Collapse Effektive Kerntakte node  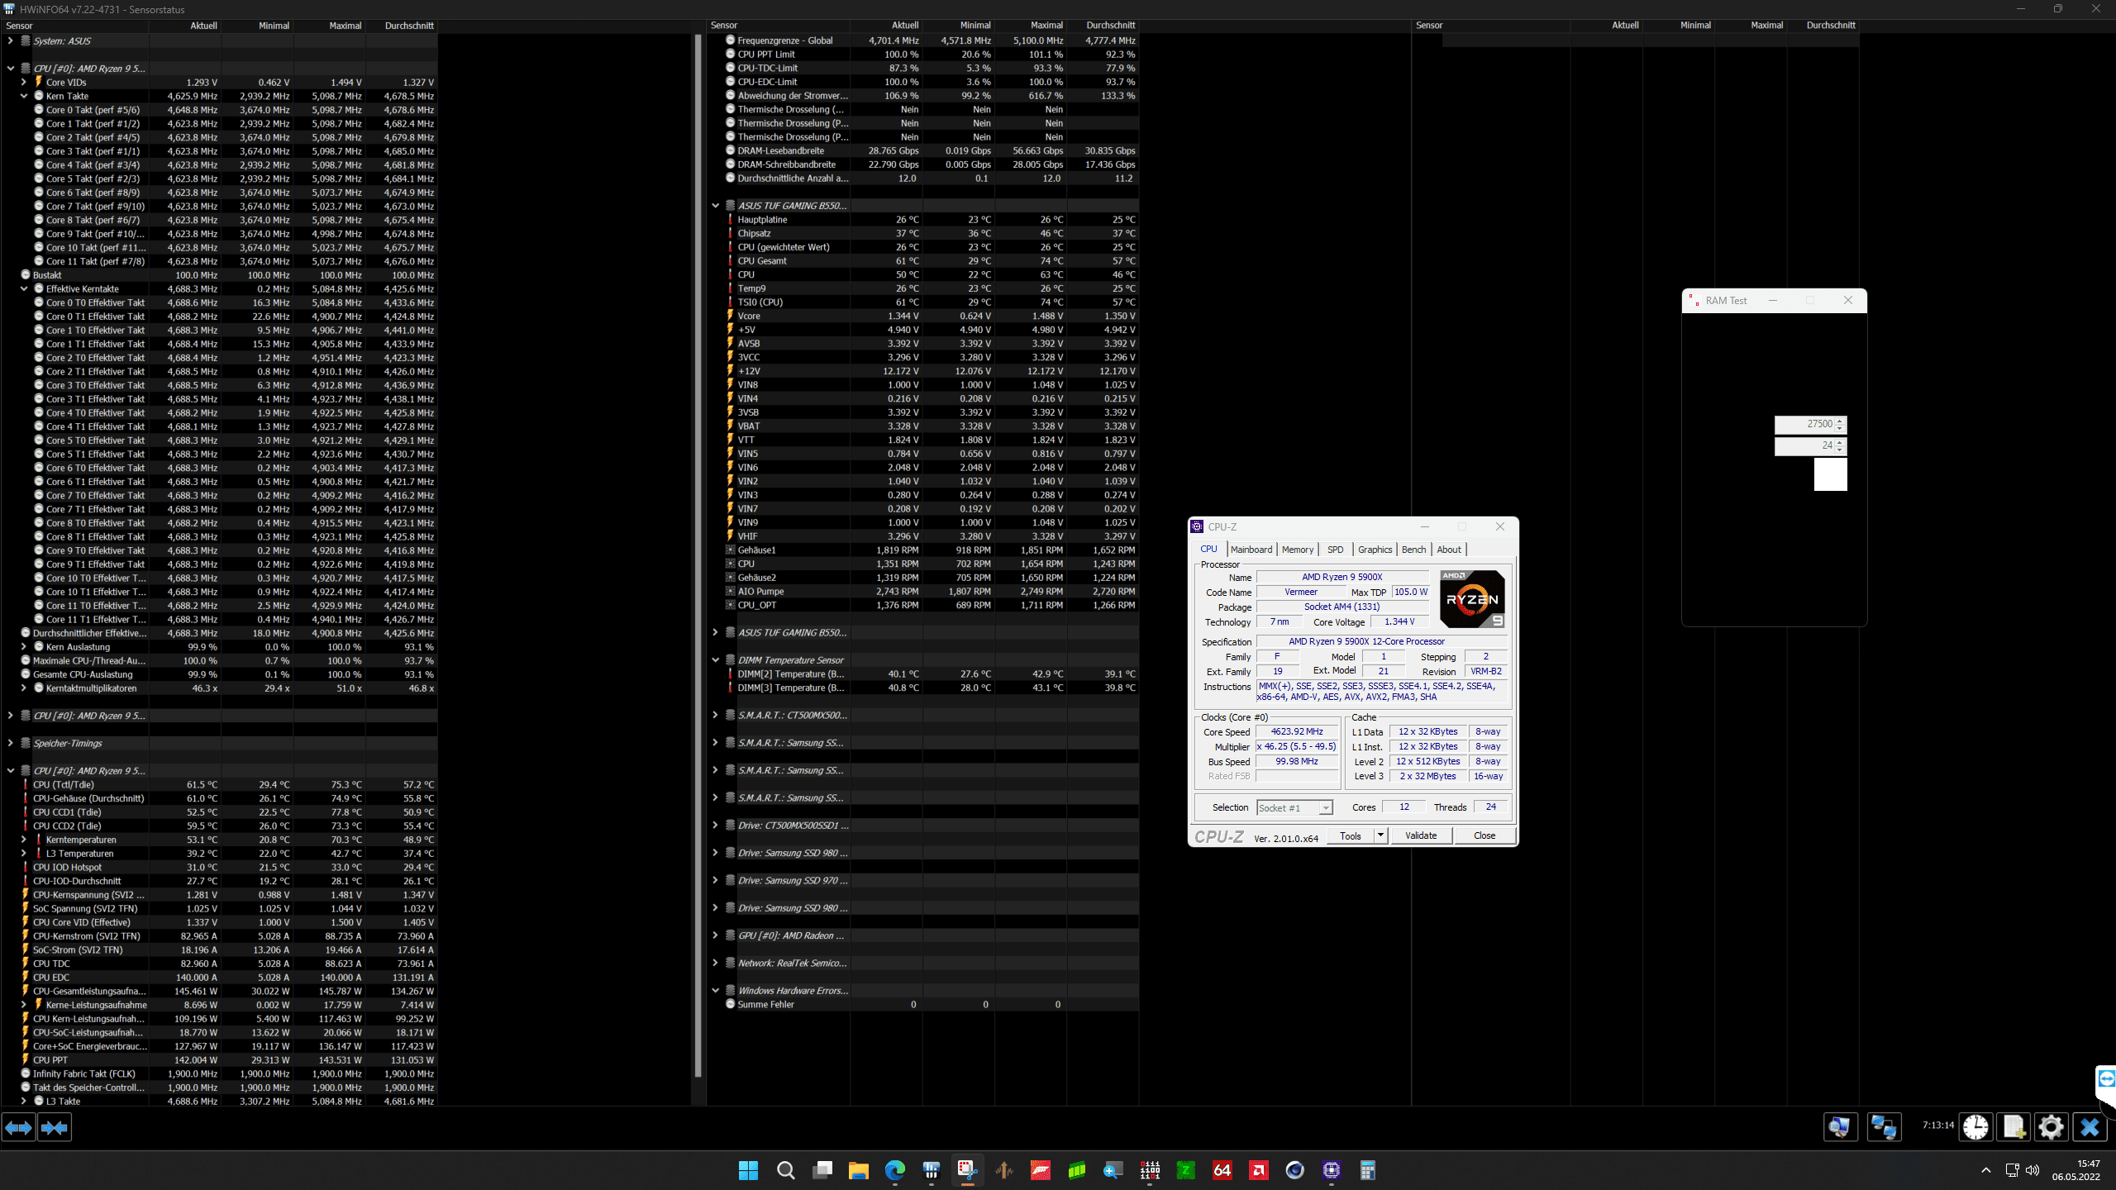click(x=24, y=288)
